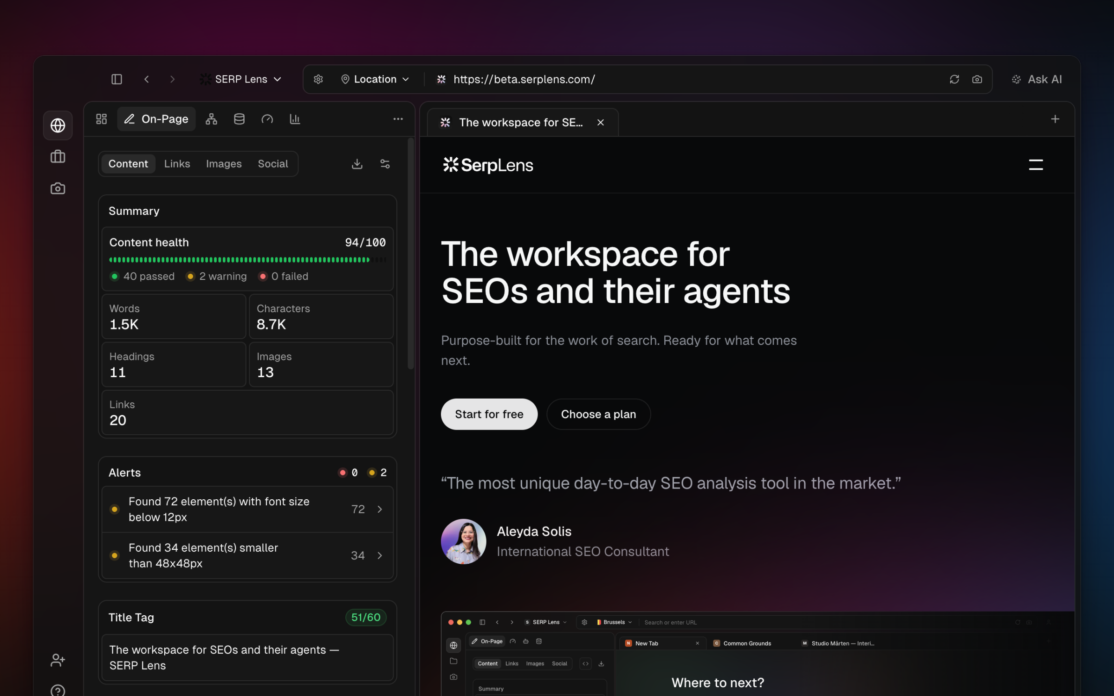1114x696 pixels.
Task: Switch to the Links sub-tab
Action: (x=177, y=164)
